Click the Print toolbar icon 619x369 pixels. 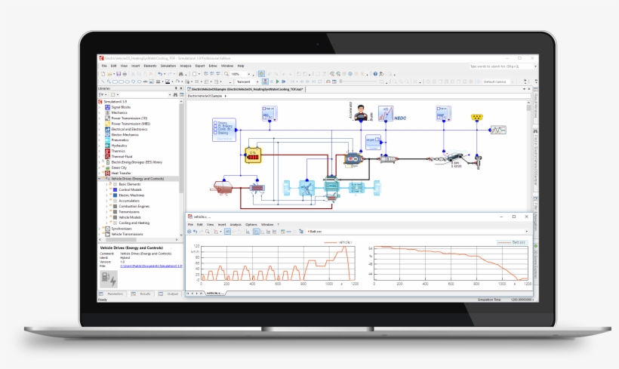tap(125, 74)
